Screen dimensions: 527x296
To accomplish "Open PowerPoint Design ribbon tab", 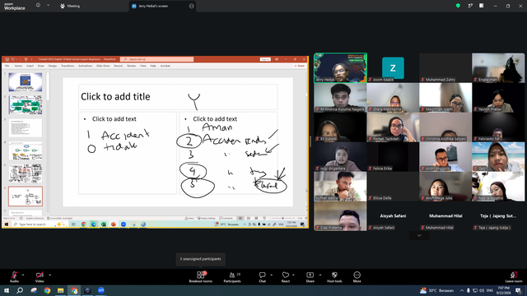I will coord(53,66).
